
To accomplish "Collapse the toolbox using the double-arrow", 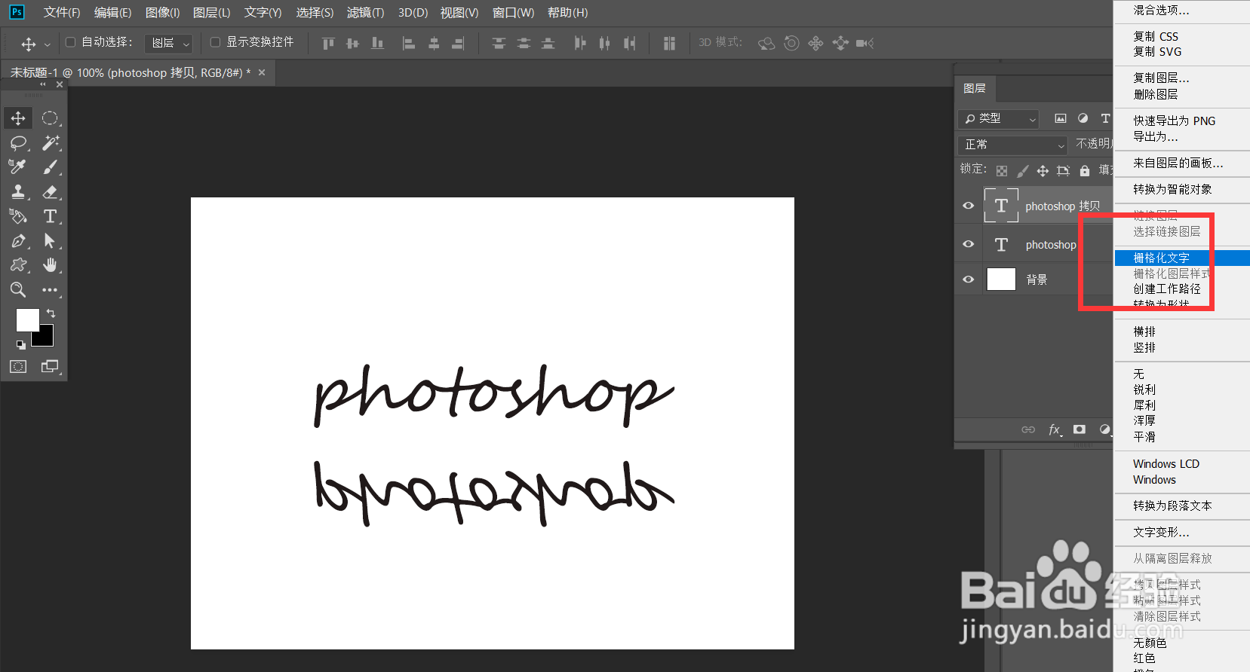I will pos(43,84).
